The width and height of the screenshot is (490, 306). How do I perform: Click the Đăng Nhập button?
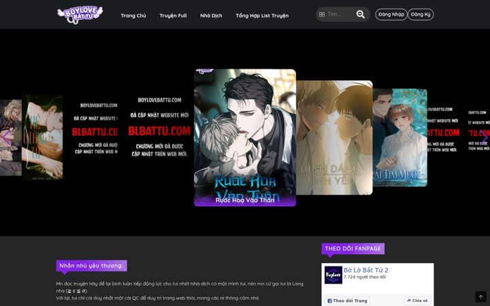point(391,14)
